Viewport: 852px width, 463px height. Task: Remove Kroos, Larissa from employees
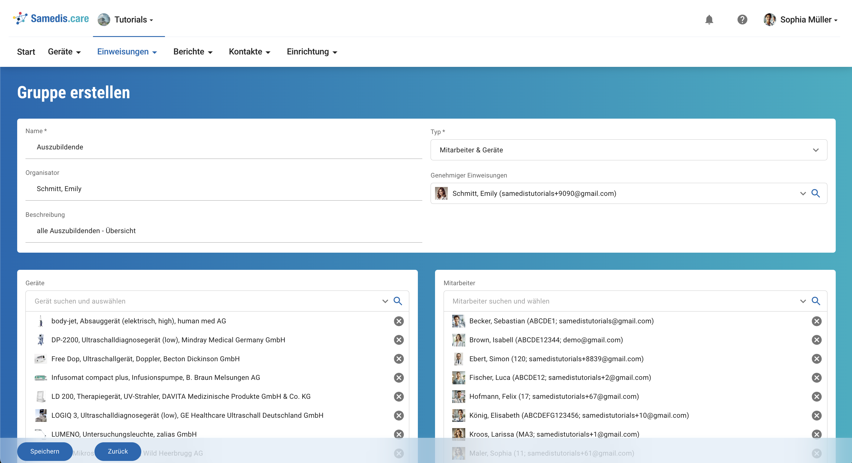point(816,434)
